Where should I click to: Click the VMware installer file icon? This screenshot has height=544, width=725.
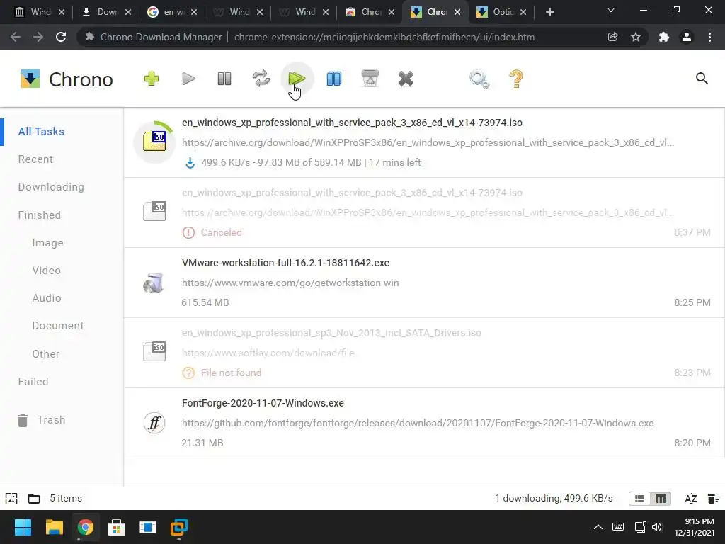coord(154,283)
